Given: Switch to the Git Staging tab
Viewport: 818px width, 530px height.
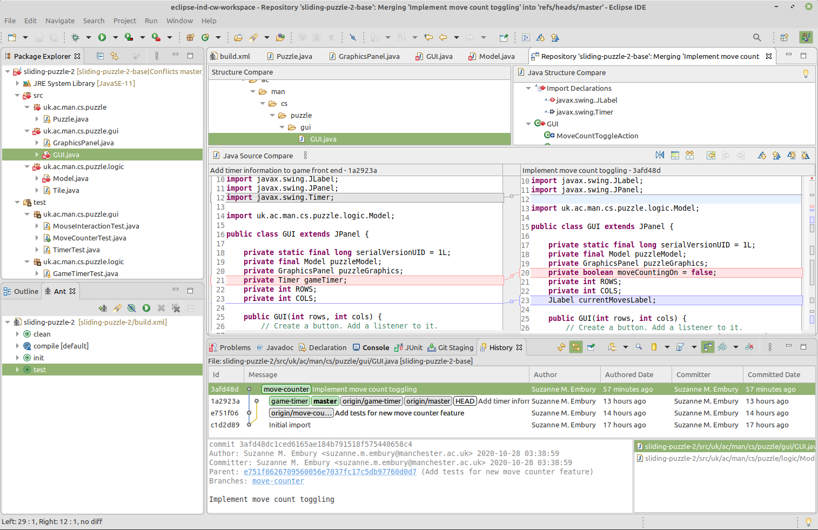Looking at the screenshot, I should coord(451,347).
